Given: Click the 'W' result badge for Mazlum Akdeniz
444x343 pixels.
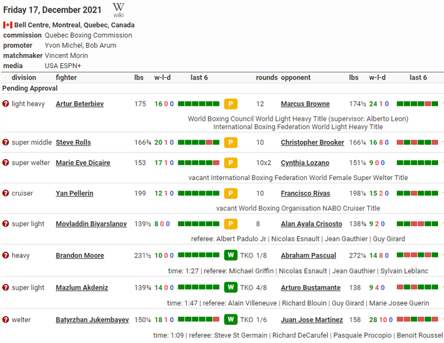Looking at the screenshot, I should pos(230,288).
